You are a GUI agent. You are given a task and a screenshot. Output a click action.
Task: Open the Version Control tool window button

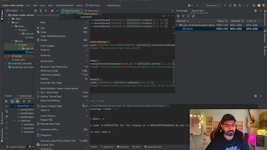(x=16, y=147)
